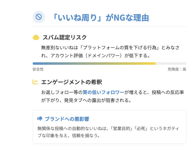This screenshot has height=152, width=195.
Task: Click the heading 「いいね周り」がNGな理由
Action: pyautogui.click(x=101, y=18)
